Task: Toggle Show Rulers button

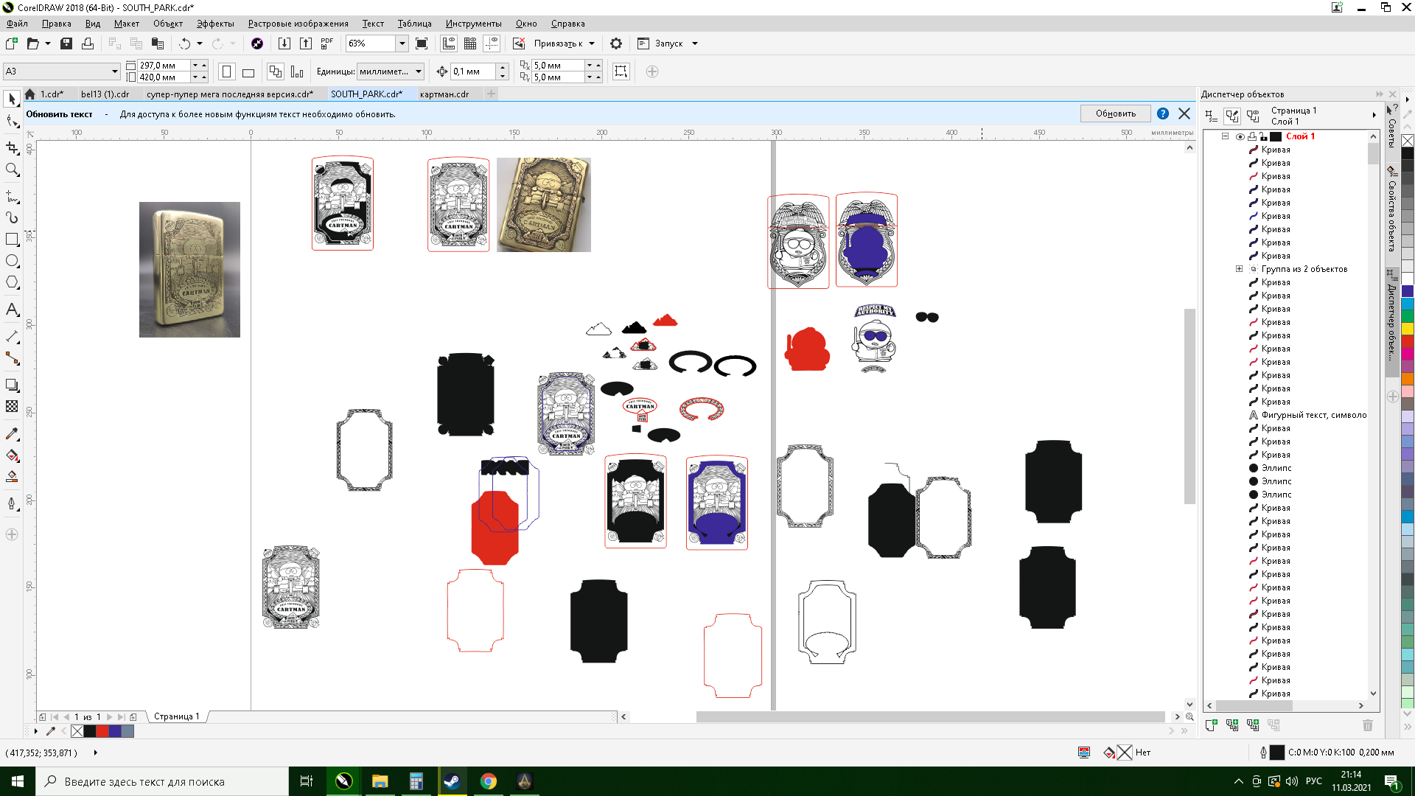Action: (449, 43)
